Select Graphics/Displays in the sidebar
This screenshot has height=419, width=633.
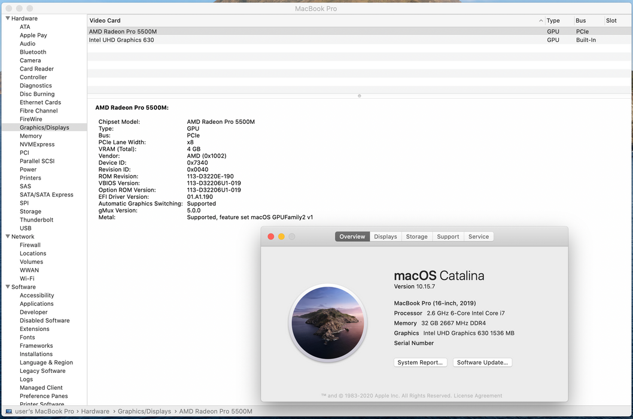point(44,127)
